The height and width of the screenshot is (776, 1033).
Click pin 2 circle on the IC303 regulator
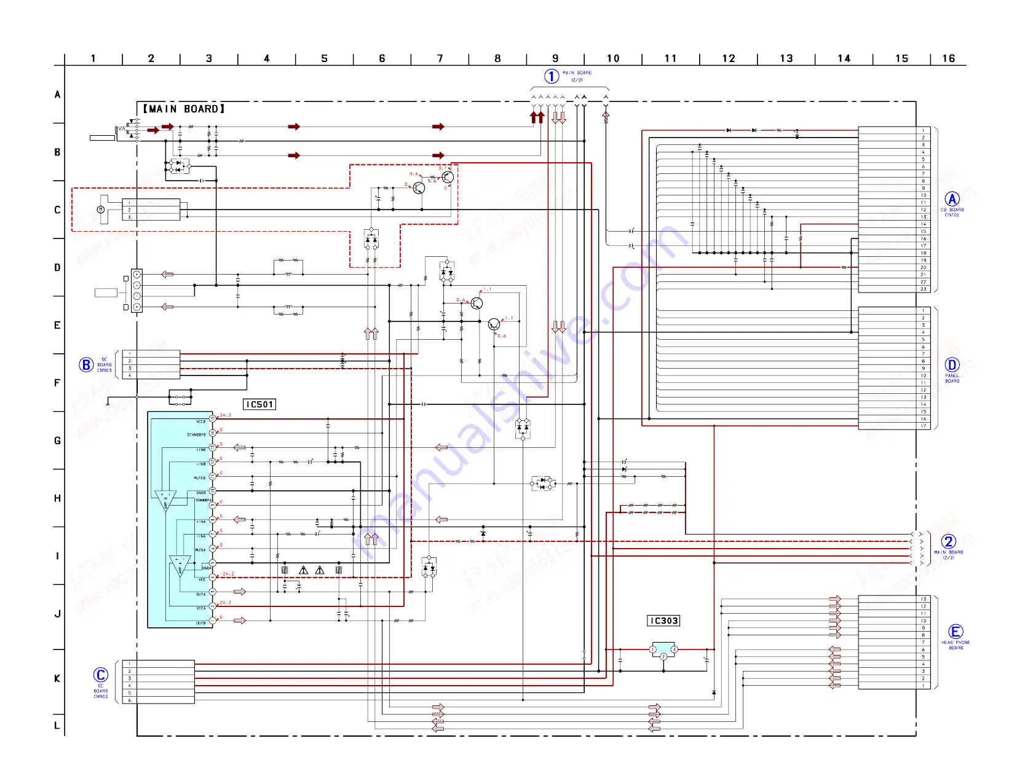click(x=663, y=657)
